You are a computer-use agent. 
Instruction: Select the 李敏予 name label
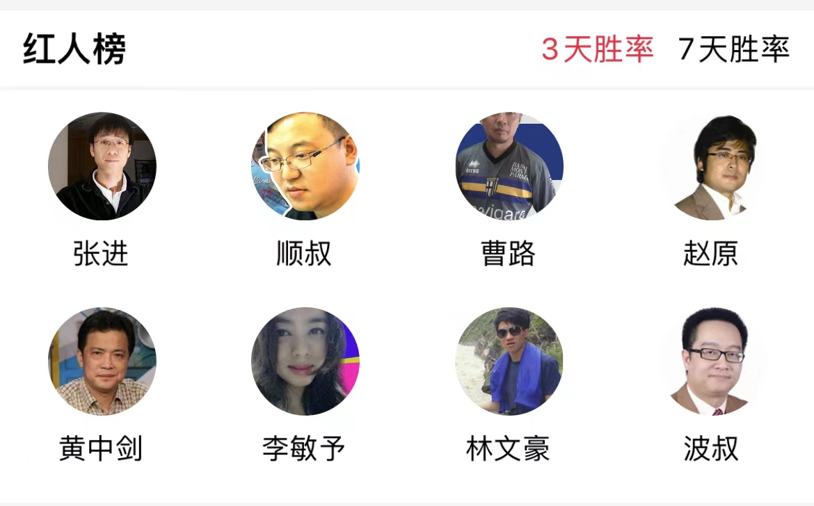[x=304, y=448]
